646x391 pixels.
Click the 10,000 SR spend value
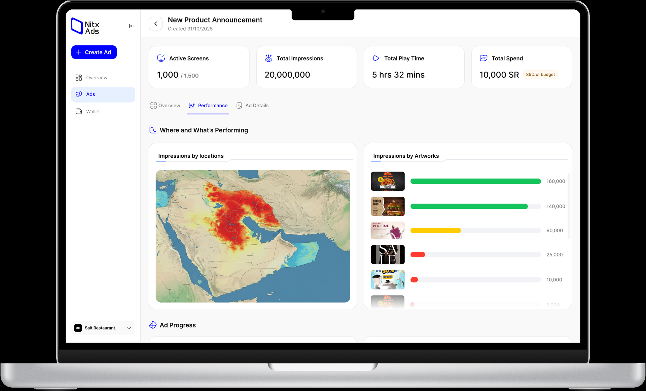click(499, 75)
